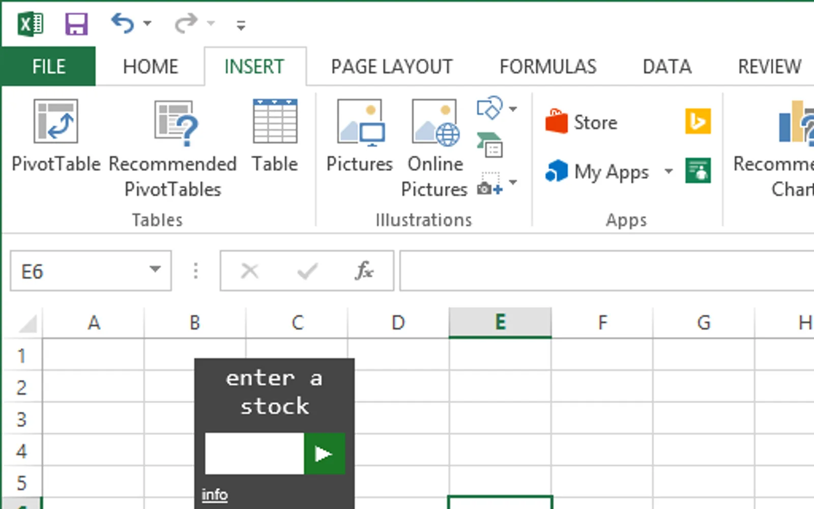Select column F header
This screenshot has height=509, width=814.
click(x=602, y=323)
